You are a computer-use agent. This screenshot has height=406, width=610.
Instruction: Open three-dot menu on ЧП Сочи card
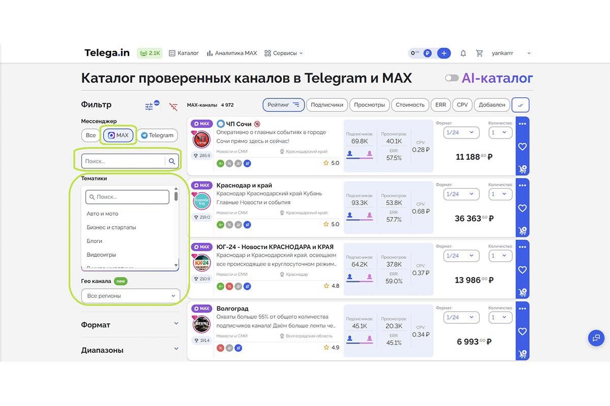(x=522, y=123)
